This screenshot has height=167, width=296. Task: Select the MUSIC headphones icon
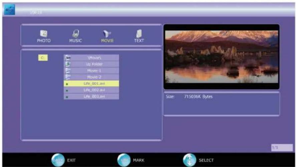coord(75,34)
